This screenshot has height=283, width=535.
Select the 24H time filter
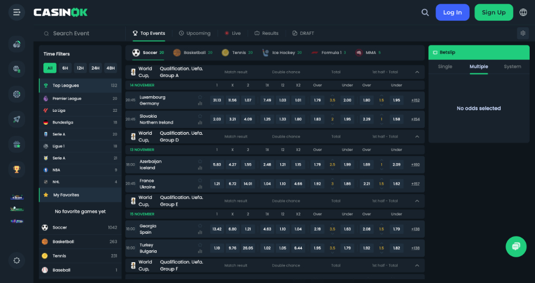tap(95, 68)
